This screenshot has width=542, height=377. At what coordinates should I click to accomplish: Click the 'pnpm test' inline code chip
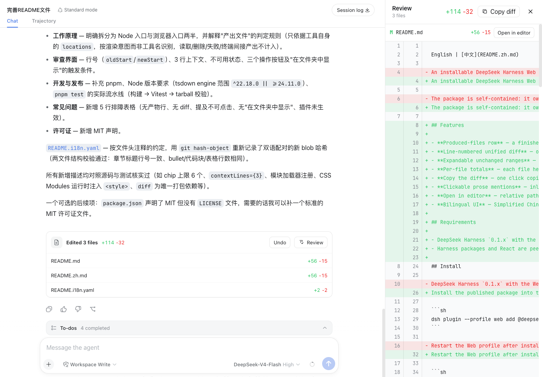point(69,94)
